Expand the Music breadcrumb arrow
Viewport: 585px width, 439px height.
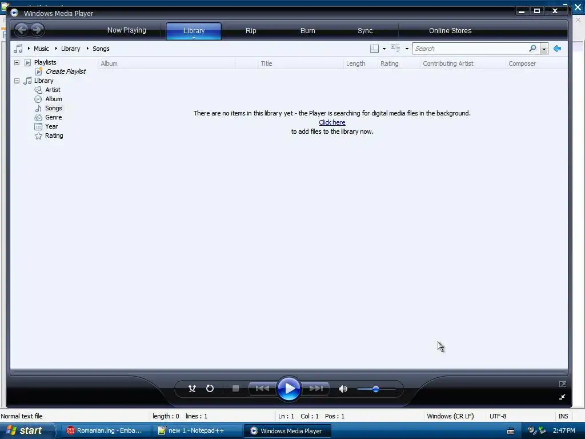[x=29, y=48]
